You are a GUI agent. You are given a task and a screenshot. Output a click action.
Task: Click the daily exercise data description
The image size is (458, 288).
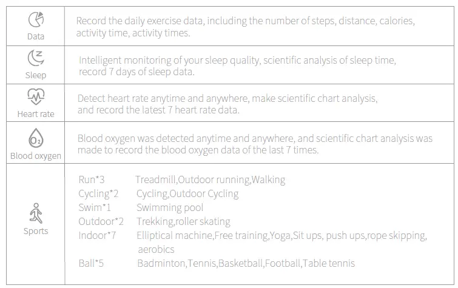[x=245, y=27]
